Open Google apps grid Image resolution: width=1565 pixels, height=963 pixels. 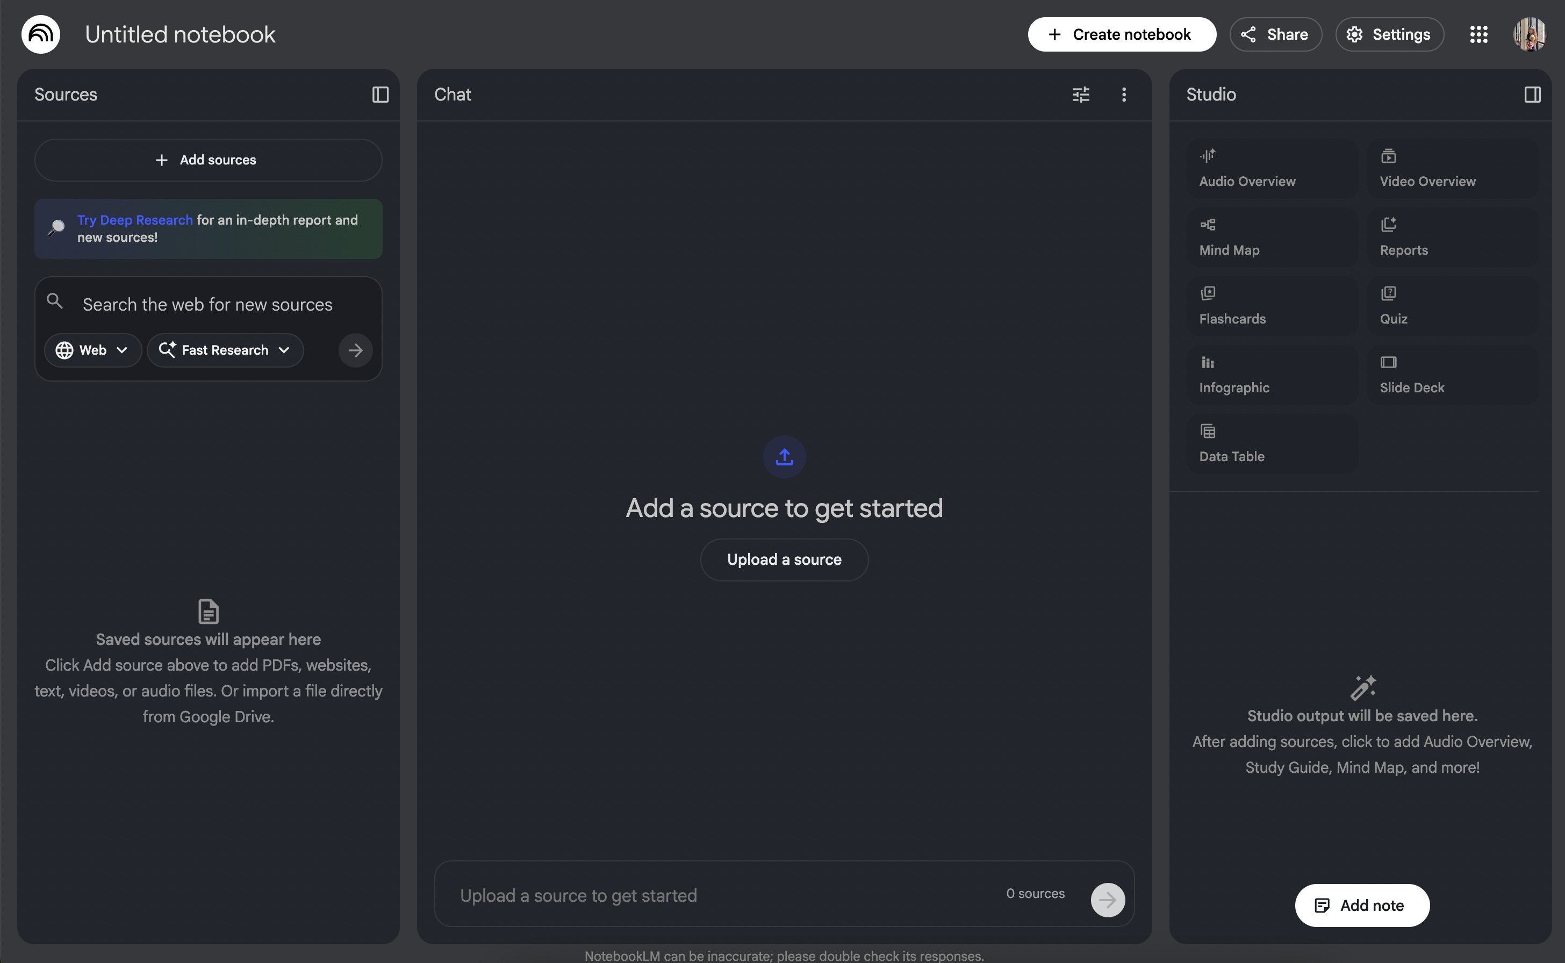pyautogui.click(x=1478, y=34)
